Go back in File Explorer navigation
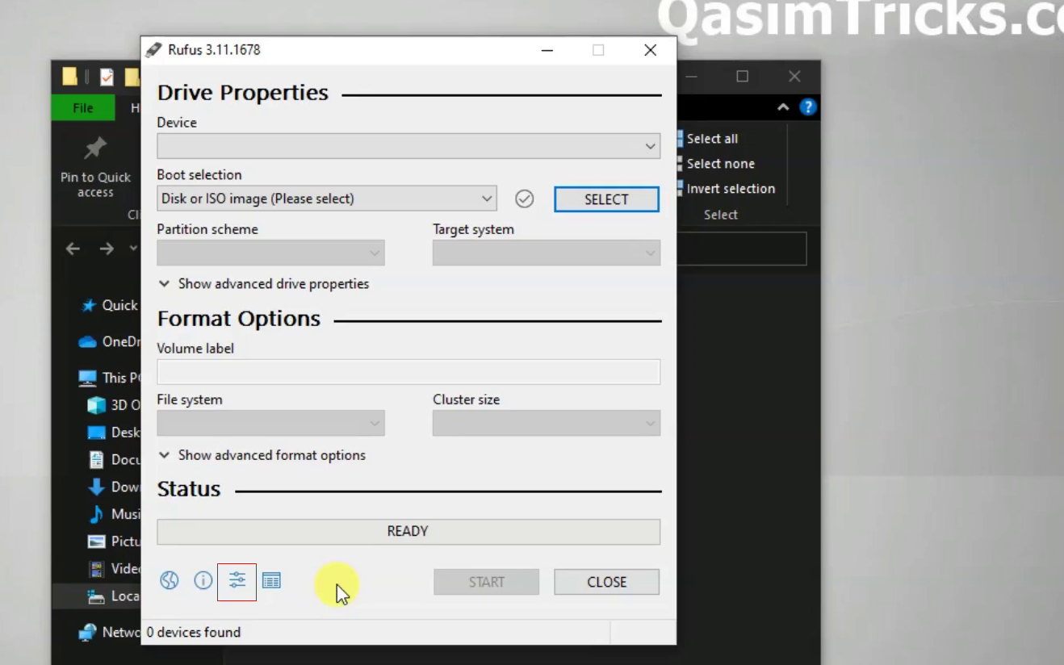1064x665 pixels. 73,249
